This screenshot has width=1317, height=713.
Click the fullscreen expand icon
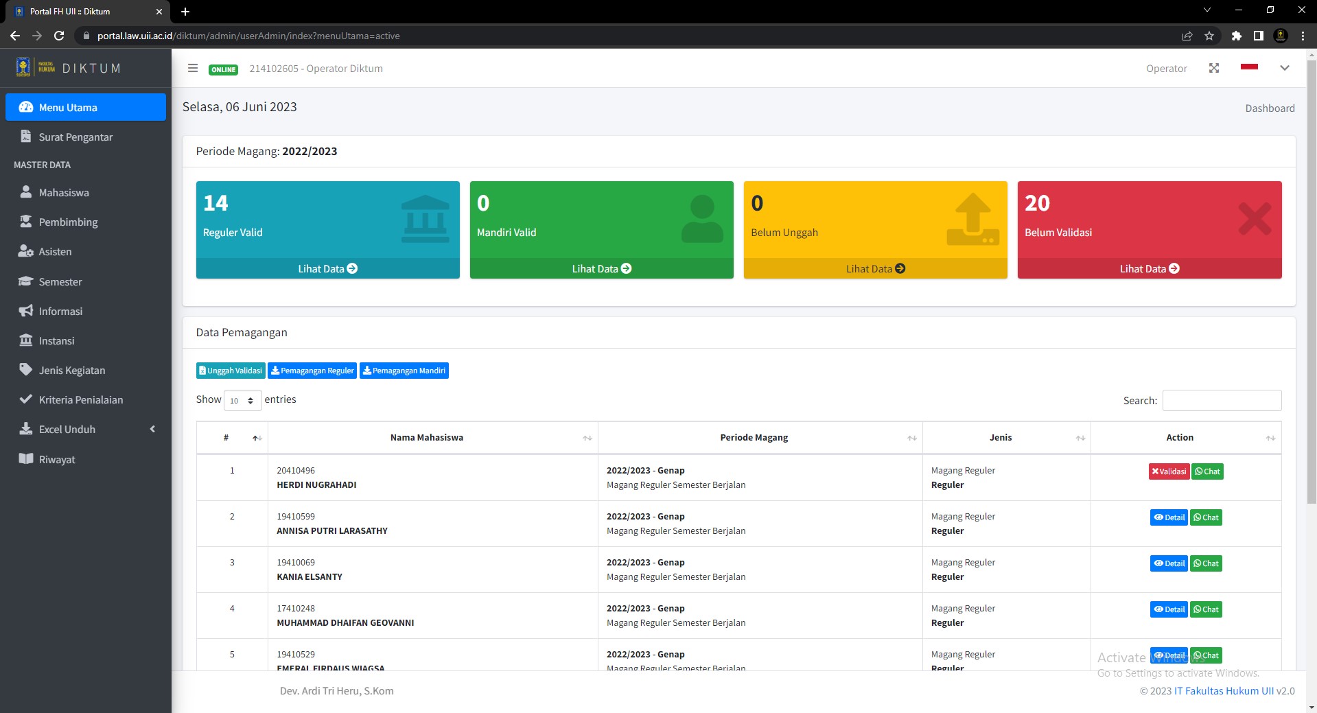pos(1214,69)
